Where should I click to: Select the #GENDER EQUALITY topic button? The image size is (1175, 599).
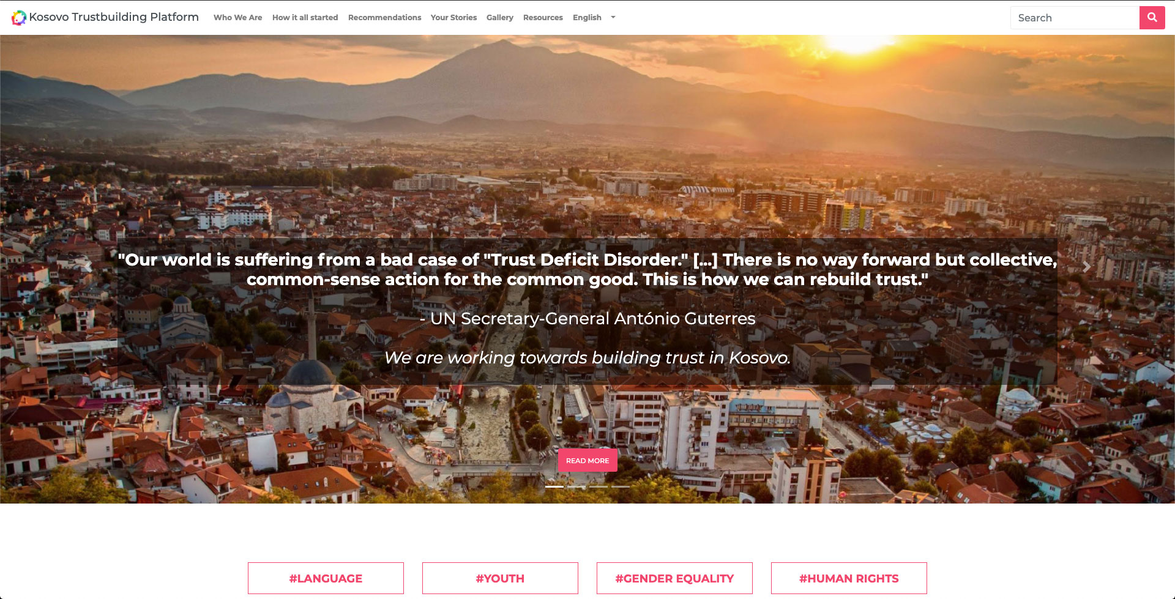[x=674, y=578]
